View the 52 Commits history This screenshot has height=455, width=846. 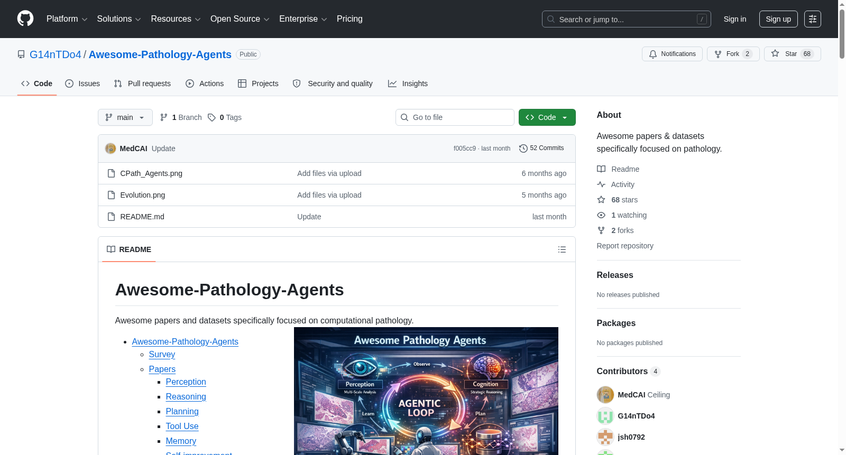click(541, 148)
